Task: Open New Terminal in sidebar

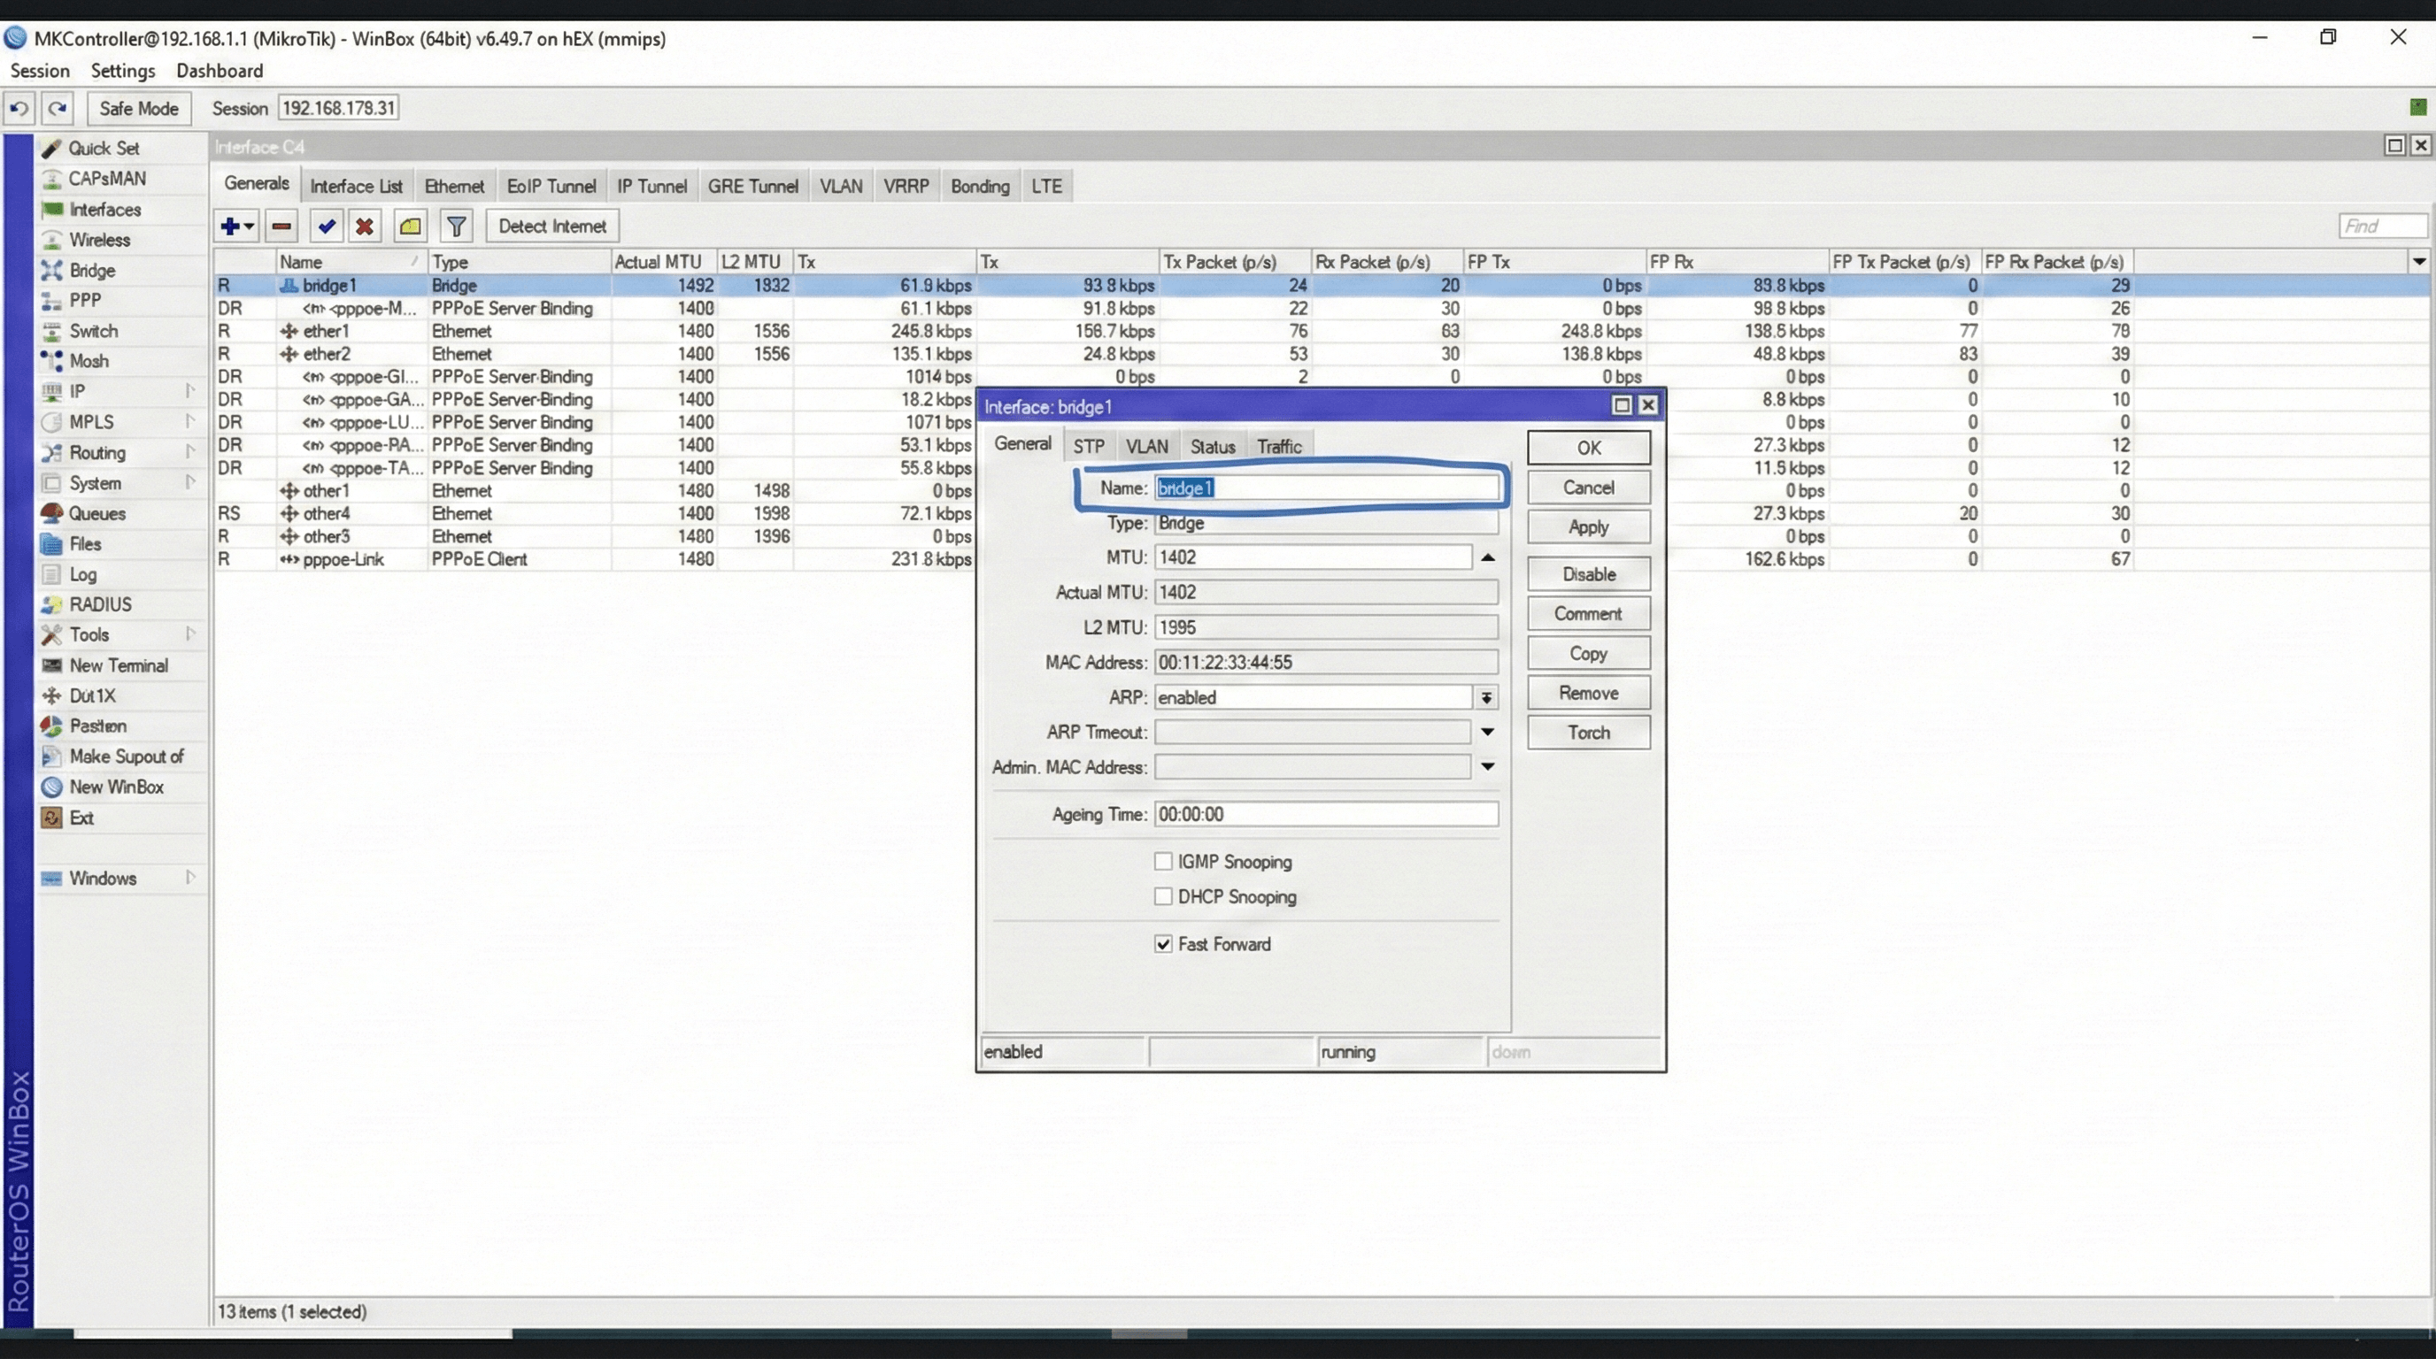Action: (119, 665)
